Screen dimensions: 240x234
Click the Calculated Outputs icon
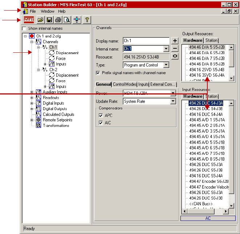(38, 114)
